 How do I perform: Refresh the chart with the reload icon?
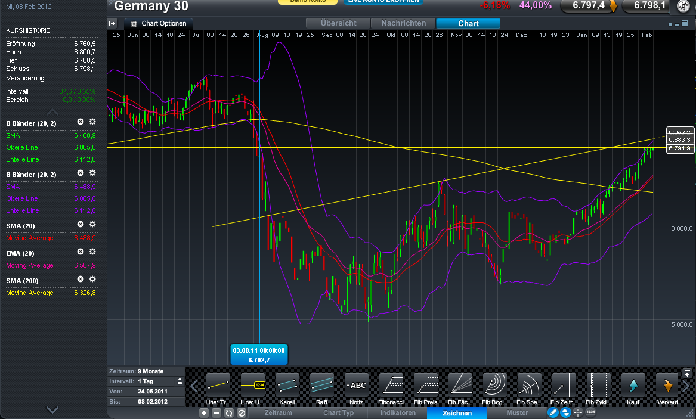tap(229, 413)
